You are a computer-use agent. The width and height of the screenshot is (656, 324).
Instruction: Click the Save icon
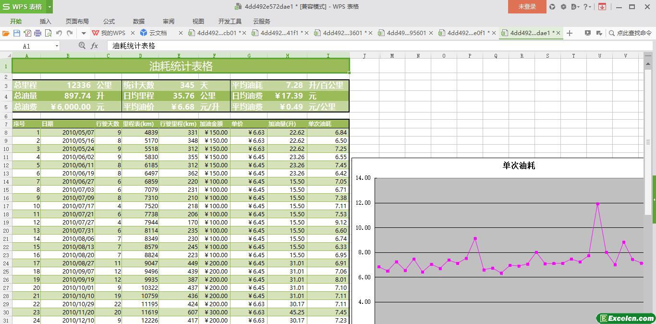point(17,33)
